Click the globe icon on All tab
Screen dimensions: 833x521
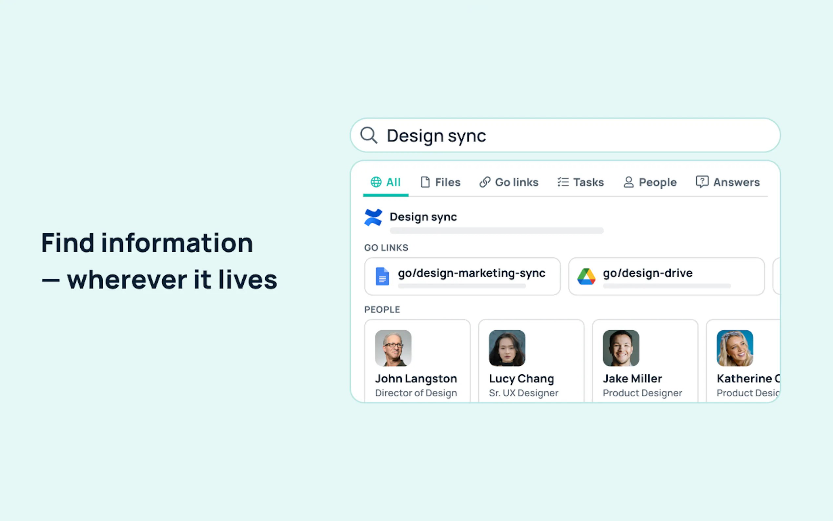376,182
